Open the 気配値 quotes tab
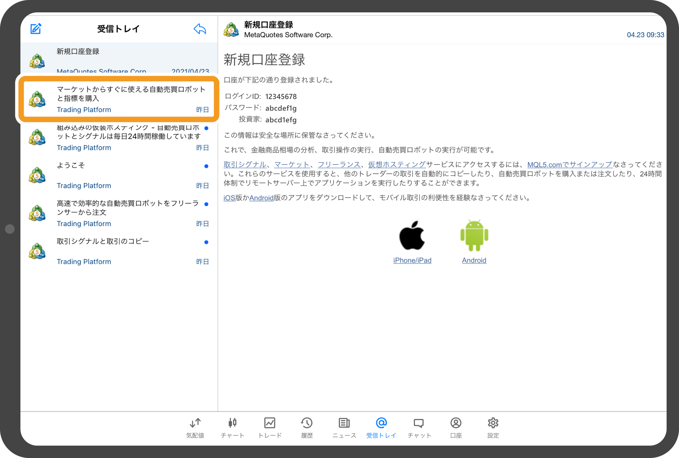679x458 pixels. [x=195, y=428]
